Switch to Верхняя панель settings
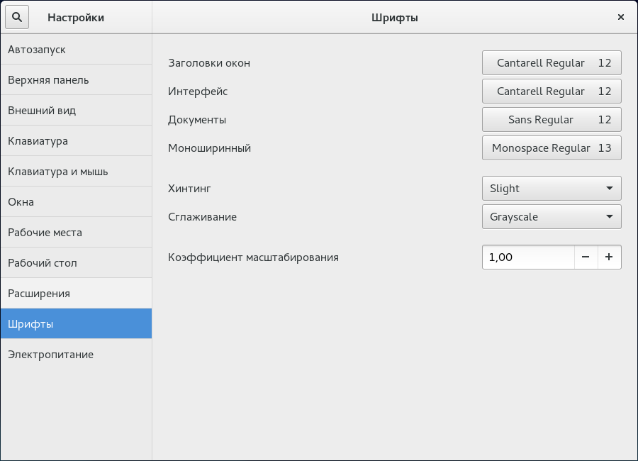 point(76,80)
